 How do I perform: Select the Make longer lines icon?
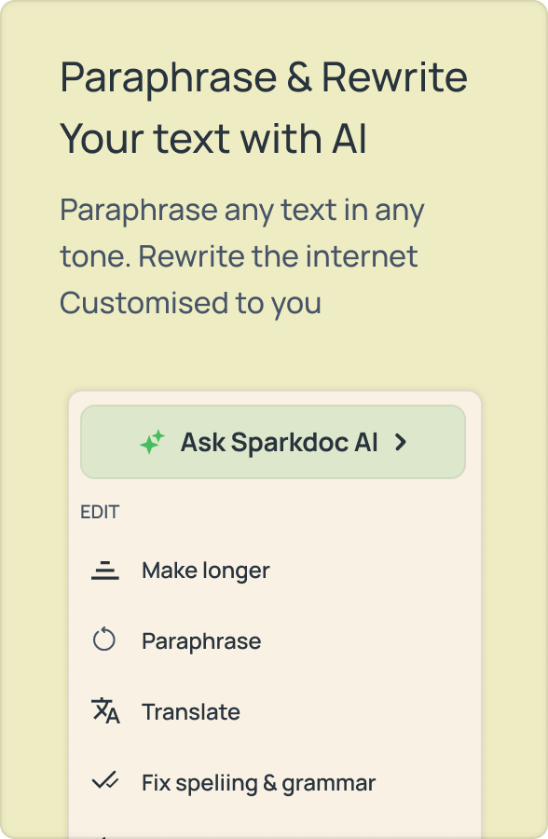(x=105, y=571)
